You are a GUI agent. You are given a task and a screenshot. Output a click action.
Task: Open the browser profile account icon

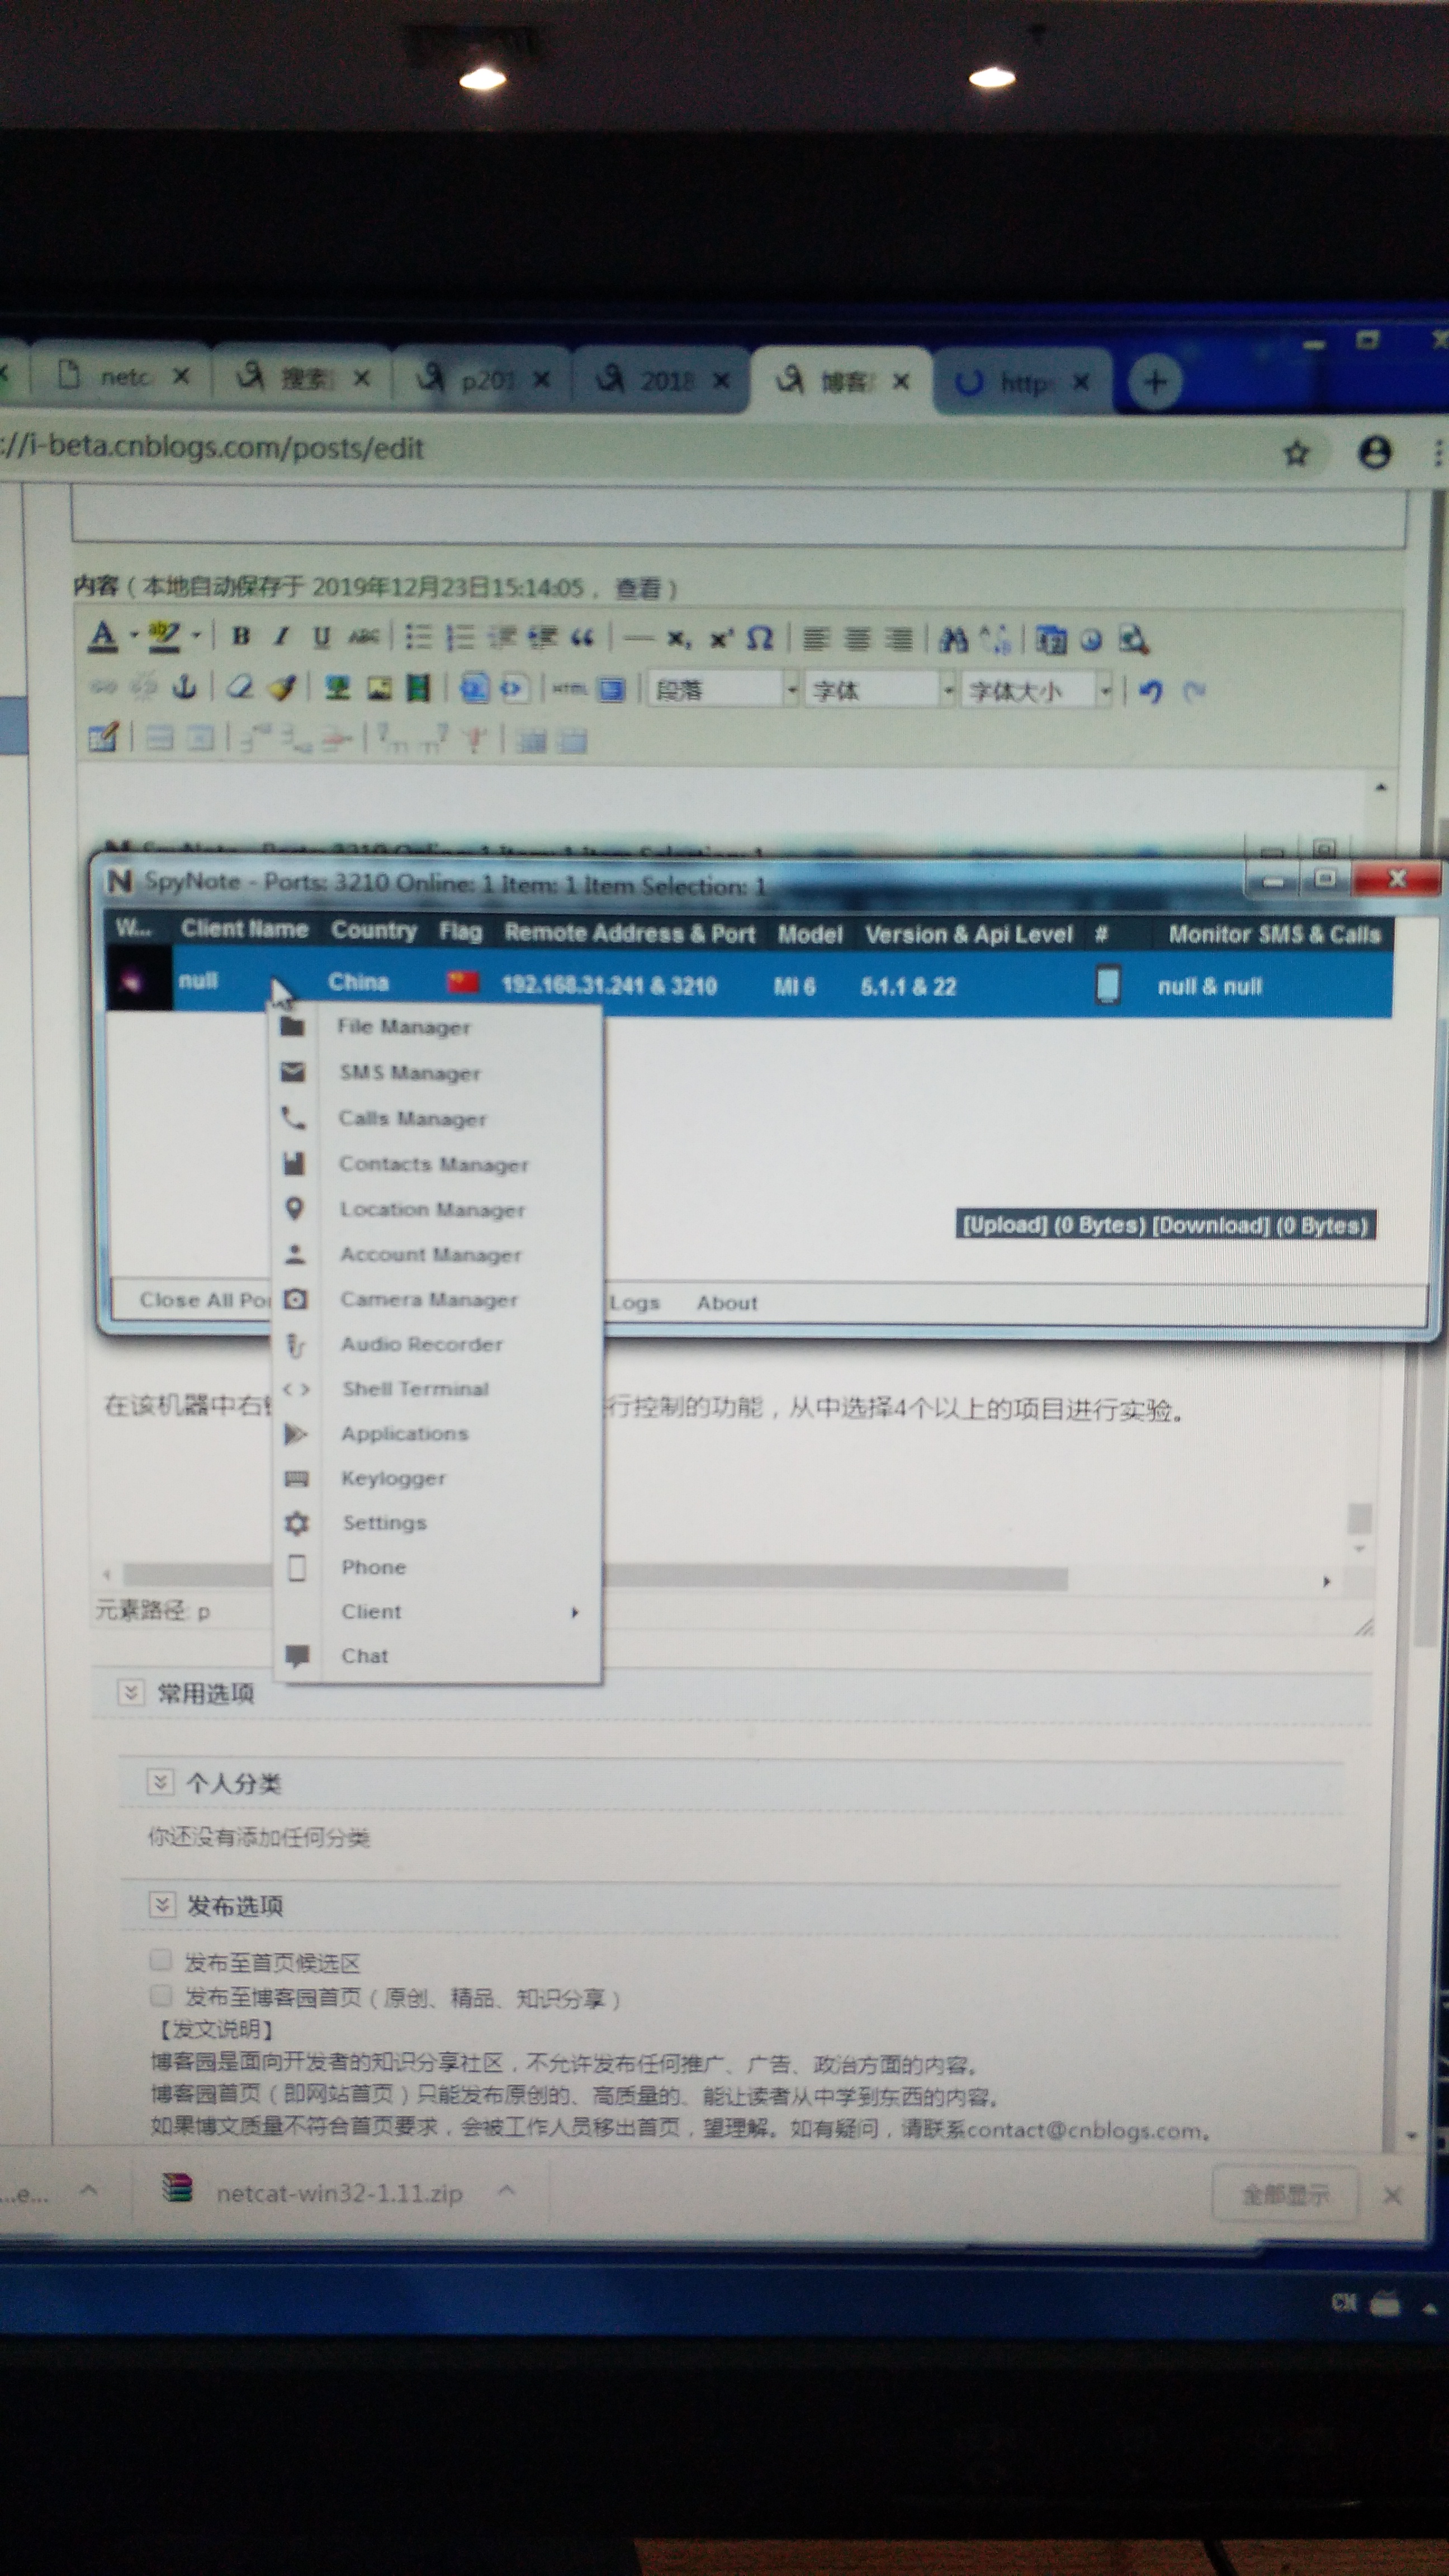coord(1375,452)
